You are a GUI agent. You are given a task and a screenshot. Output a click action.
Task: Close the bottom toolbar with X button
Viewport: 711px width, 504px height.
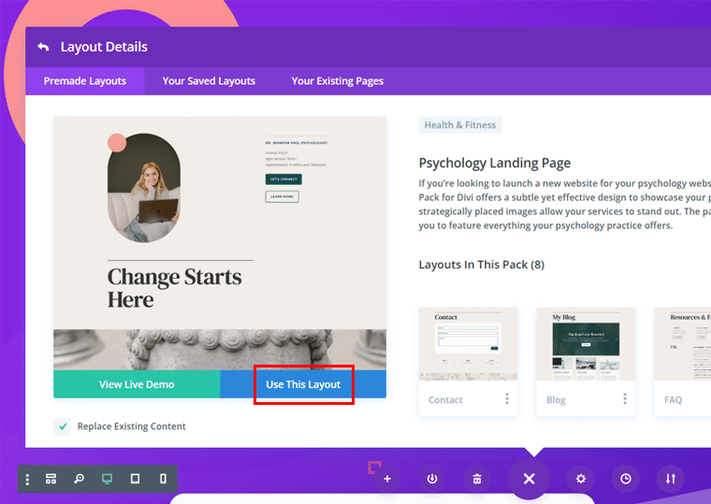[x=529, y=479]
